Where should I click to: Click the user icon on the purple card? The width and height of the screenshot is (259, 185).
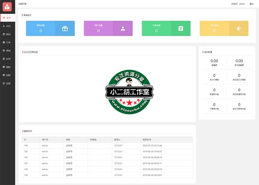click(x=123, y=29)
